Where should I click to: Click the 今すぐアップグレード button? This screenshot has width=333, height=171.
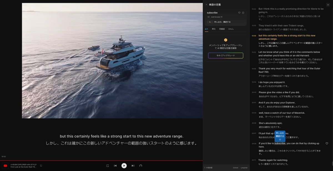click(x=226, y=56)
